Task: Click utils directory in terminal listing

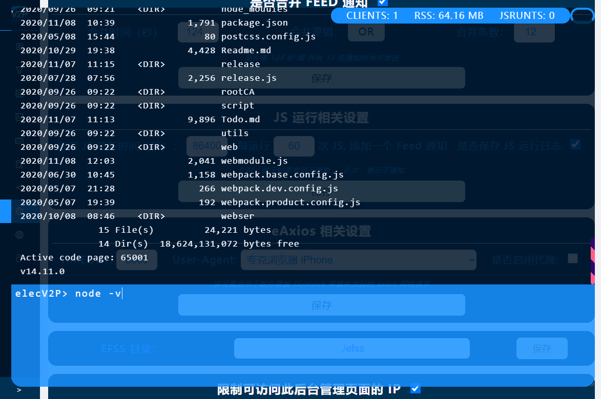Action: [x=235, y=133]
